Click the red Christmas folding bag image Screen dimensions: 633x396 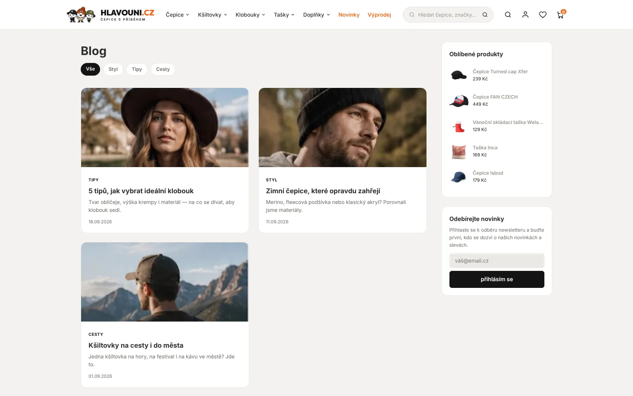(x=459, y=126)
